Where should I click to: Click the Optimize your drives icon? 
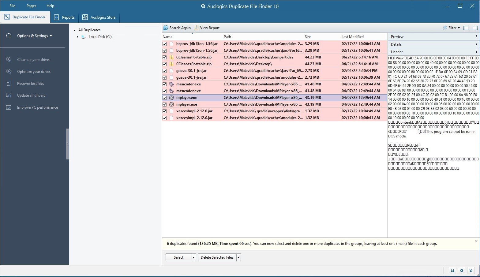[9, 71]
